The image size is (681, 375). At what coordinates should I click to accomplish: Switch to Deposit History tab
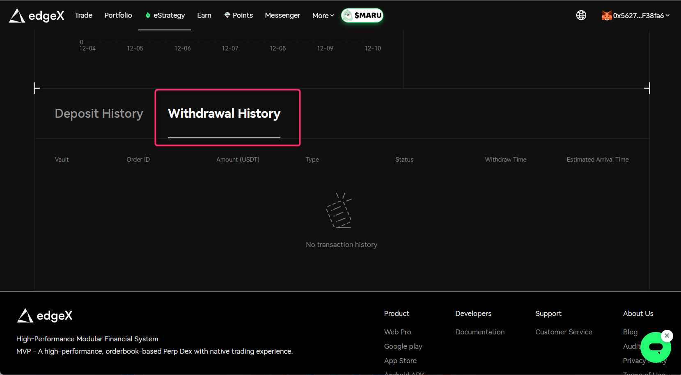click(99, 114)
